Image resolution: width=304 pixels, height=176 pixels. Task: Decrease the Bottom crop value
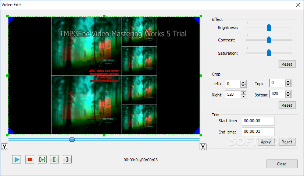click(x=288, y=96)
